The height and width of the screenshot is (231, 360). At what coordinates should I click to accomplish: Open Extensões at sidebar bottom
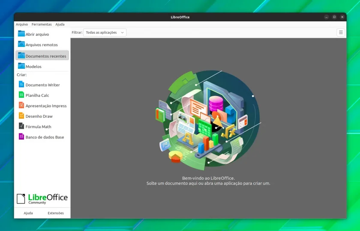56,213
